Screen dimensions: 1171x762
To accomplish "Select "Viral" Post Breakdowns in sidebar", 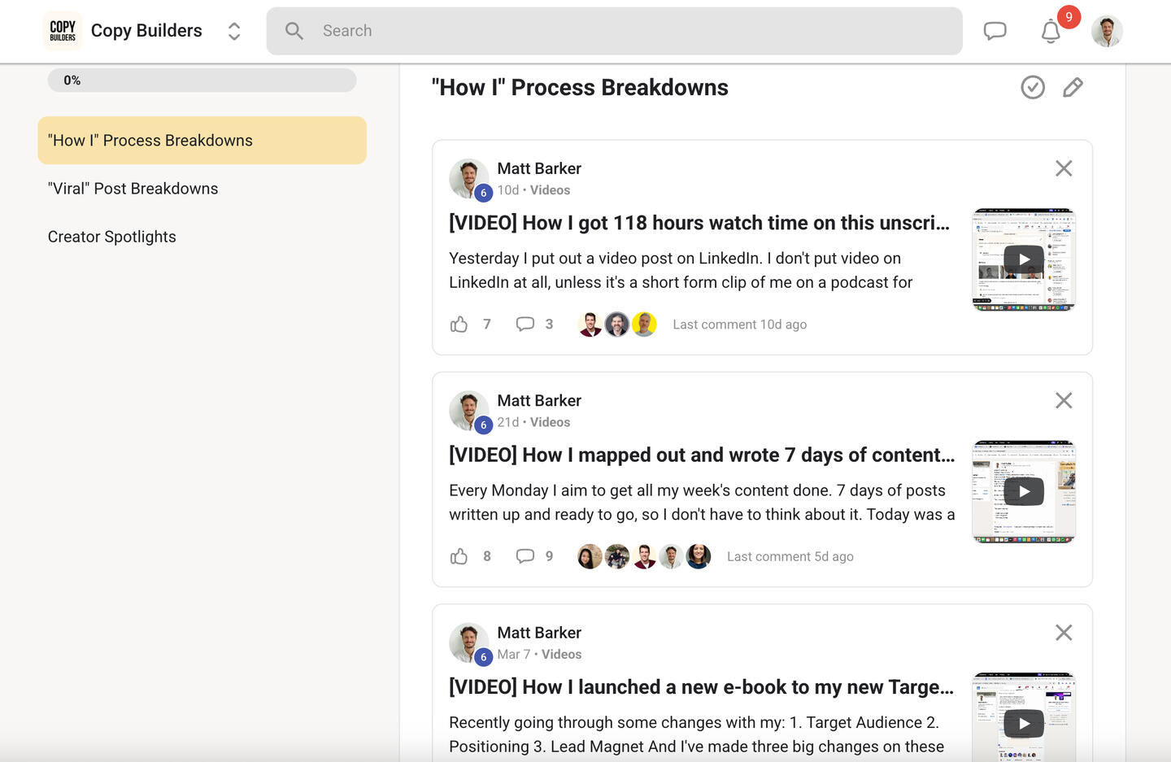I will pos(133,189).
